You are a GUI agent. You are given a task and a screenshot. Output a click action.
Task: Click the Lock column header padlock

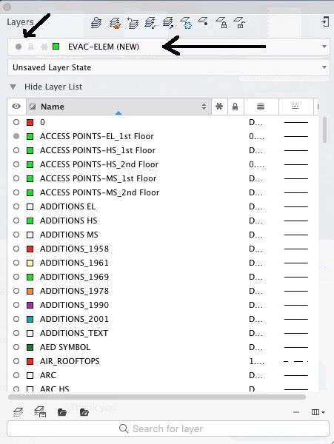pos(235,107)
